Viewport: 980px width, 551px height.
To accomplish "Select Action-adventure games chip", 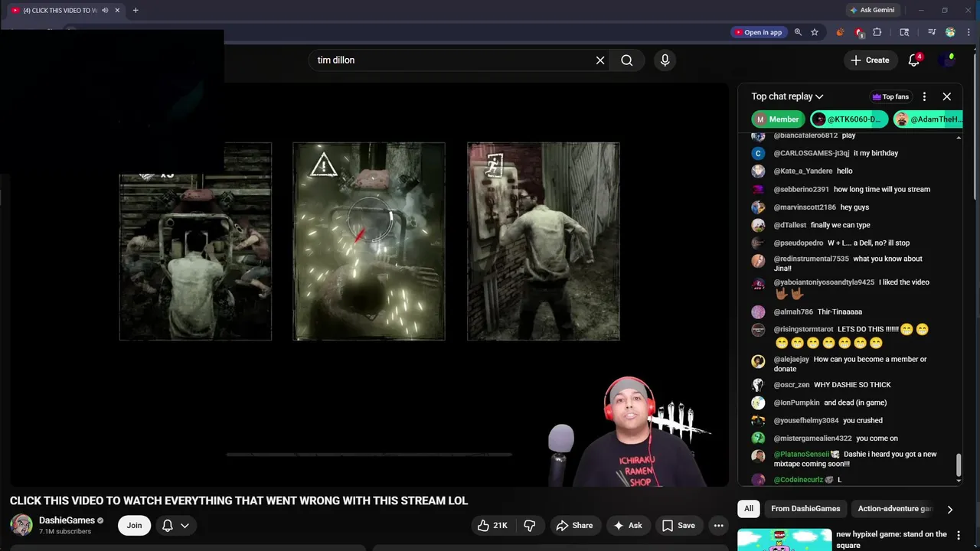I will tap(895, 509).
